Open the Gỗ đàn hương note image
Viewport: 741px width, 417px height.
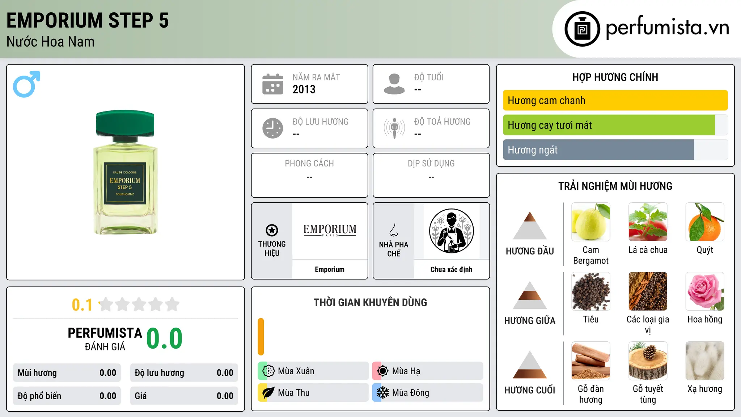point(591,361)
